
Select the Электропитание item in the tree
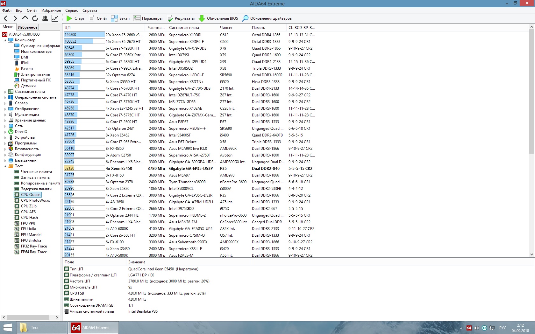tap(32, 74)
